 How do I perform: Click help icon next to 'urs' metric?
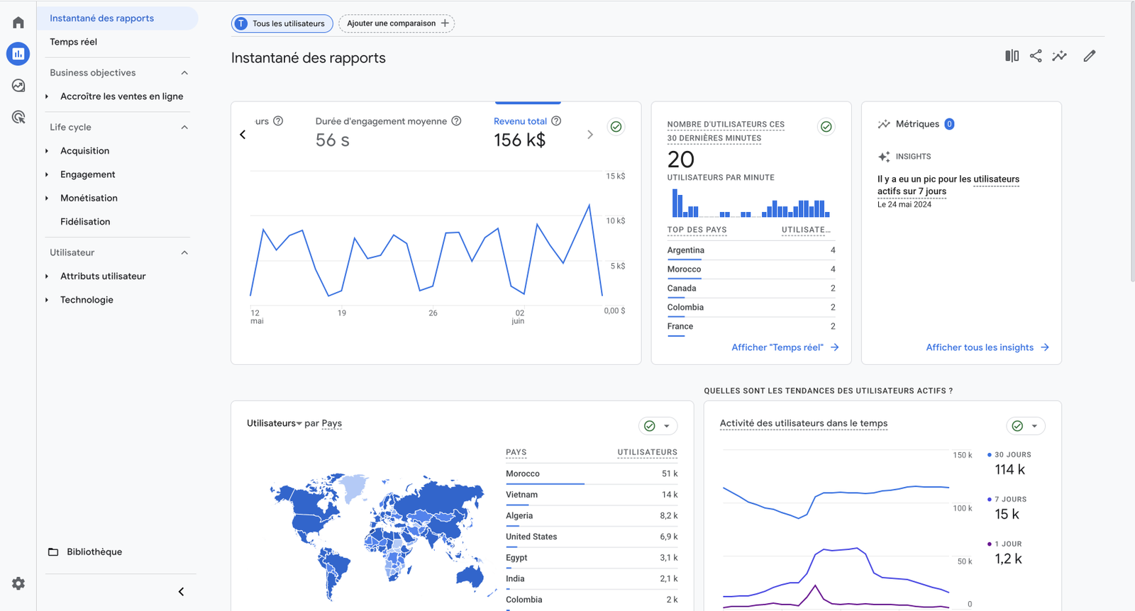coord(278,121)
